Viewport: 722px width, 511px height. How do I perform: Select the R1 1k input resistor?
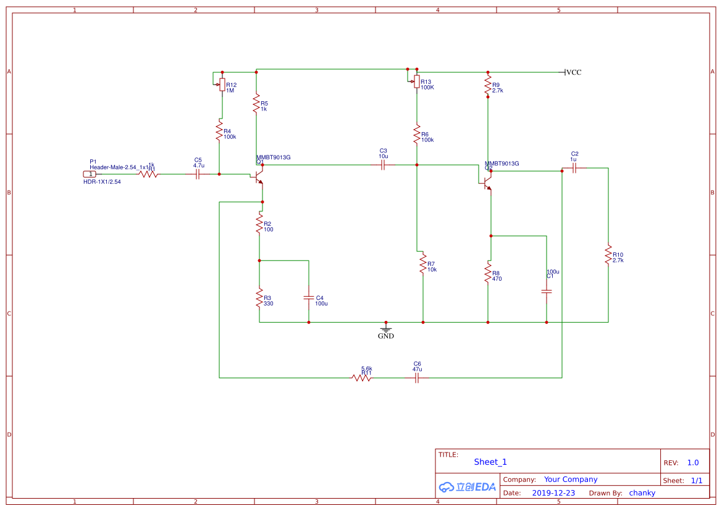click(148, 174)
